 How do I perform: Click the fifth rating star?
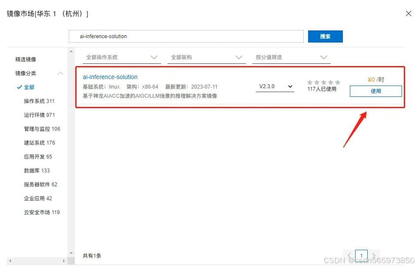click(x=338, y=82)
